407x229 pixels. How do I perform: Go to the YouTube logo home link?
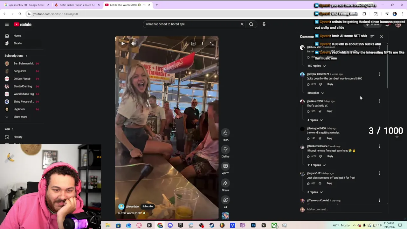tap(23, 24)
